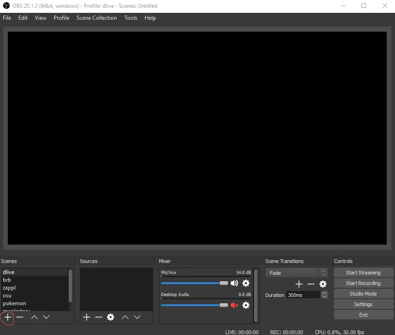Image resolution: width=395 pixels, height=335 pixels.
Task: Add a new scene with the plus icon
Action: point(8,317)
